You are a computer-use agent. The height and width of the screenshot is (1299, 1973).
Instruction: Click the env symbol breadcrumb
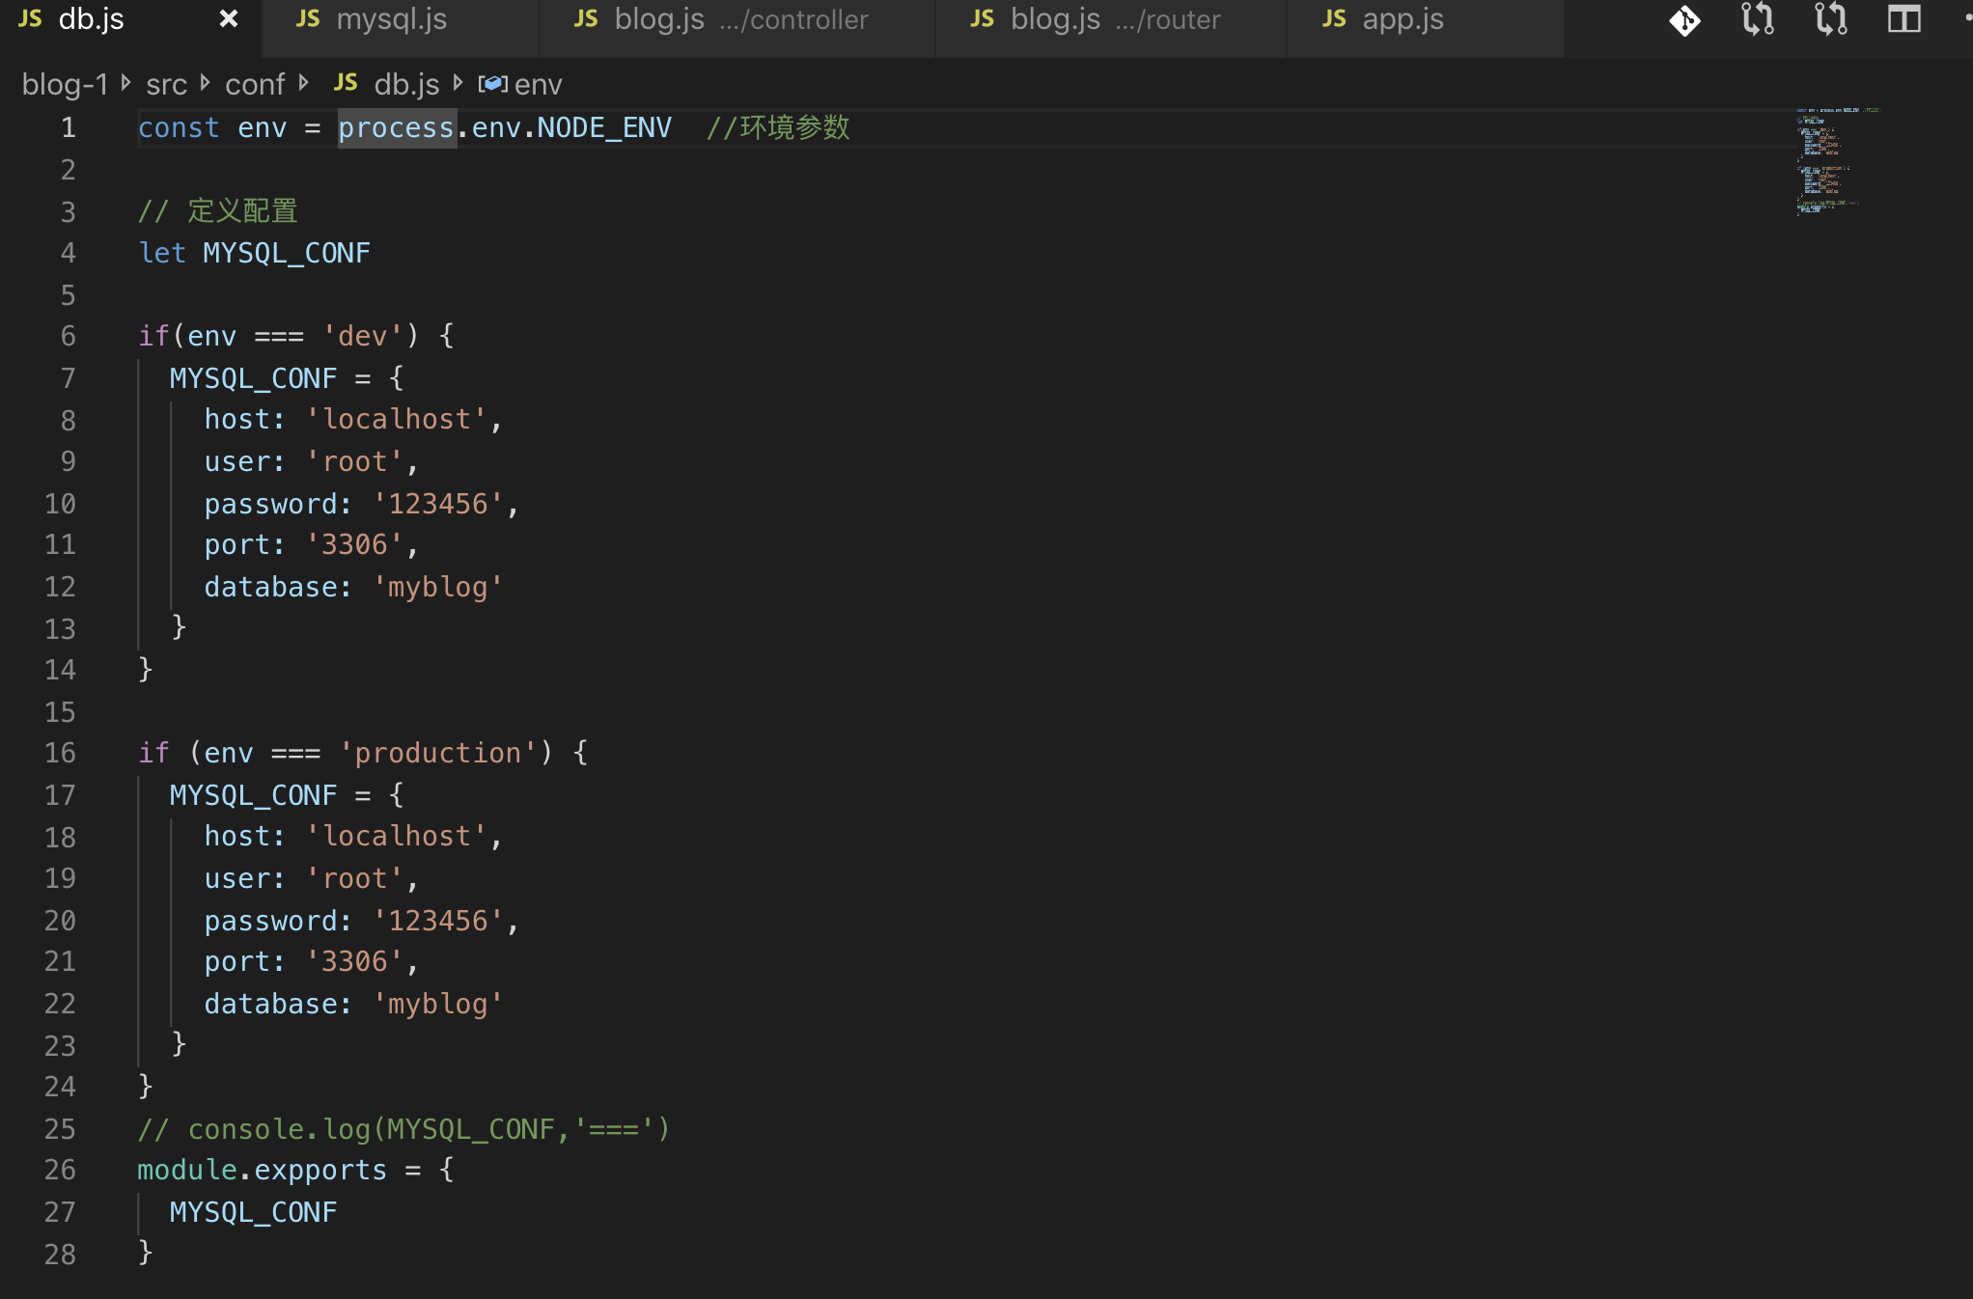(538, 85)
